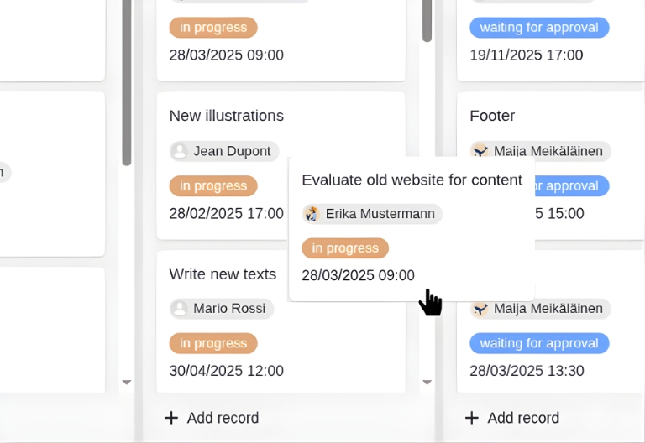This screenshot has width=645, height=443.
Task: Click Maija Meikäläinen avatar on Footer card
Action: click(x=480, y=151)
